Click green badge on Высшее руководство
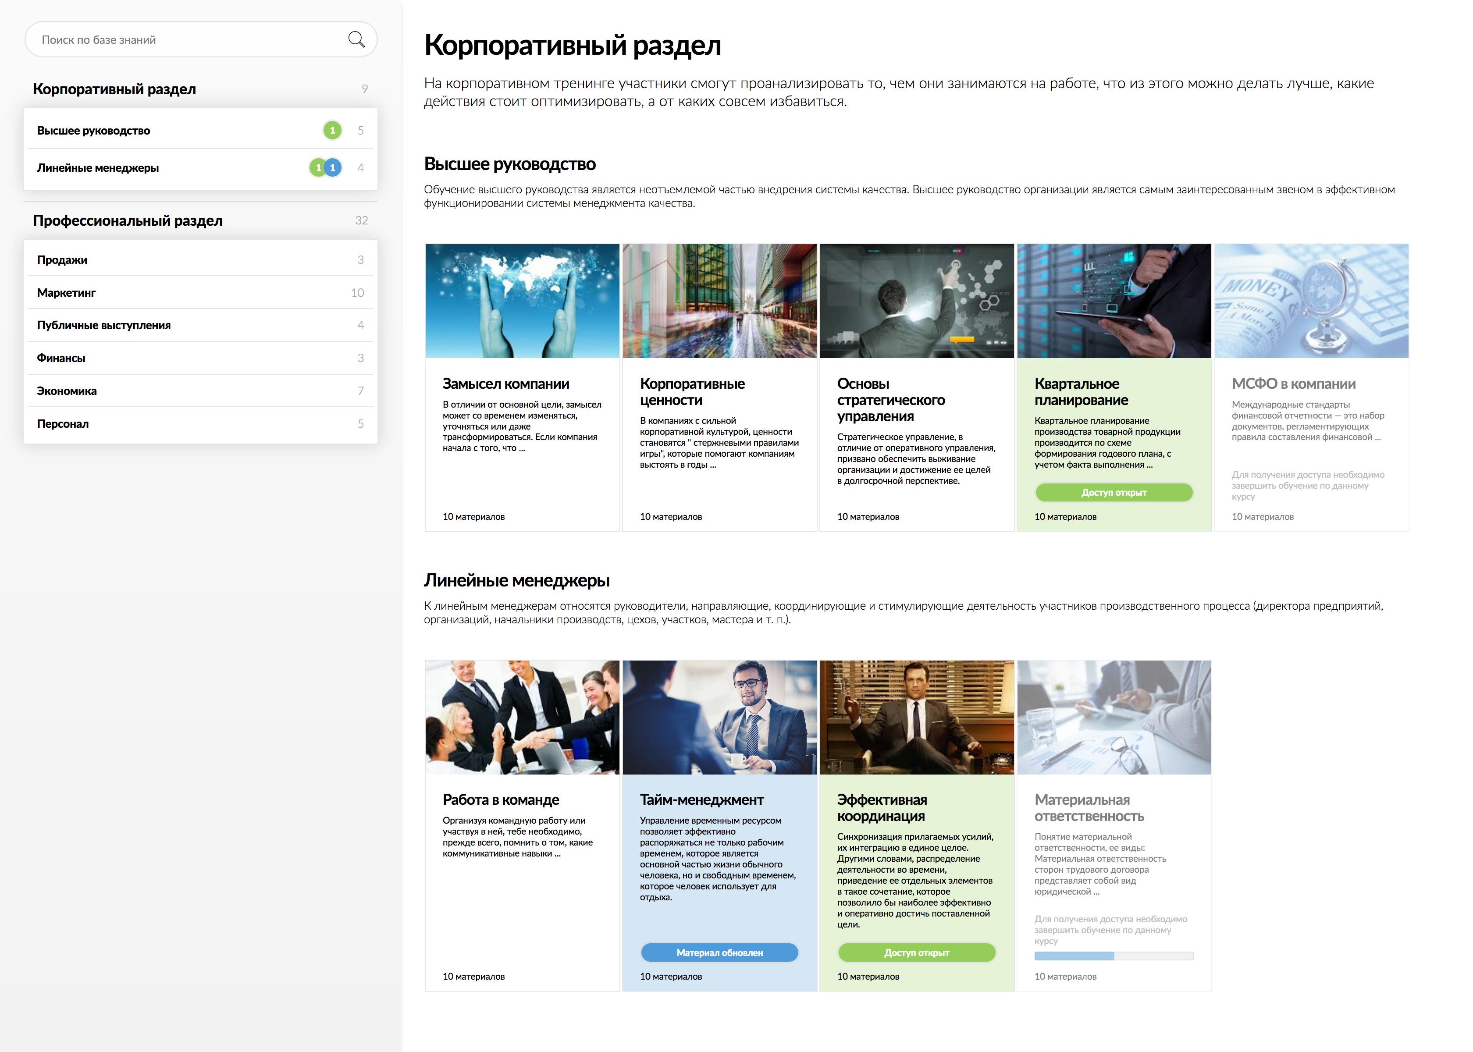The image size is (1473, 1052). click(332, 130)
